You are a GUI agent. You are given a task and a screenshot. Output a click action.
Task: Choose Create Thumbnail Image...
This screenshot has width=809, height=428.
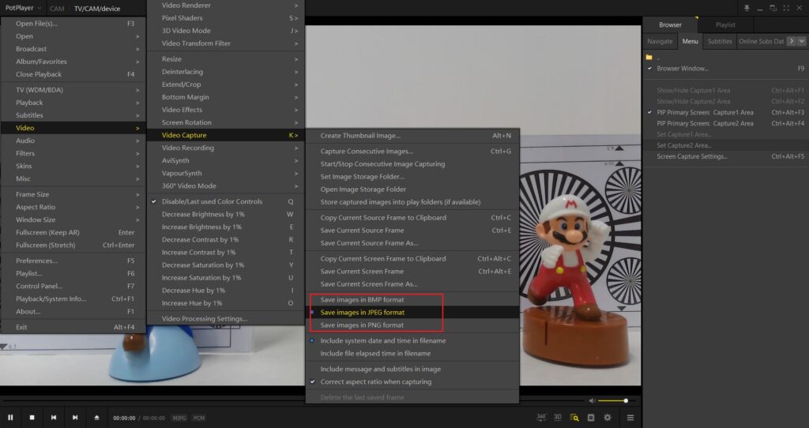pos(412,136)
